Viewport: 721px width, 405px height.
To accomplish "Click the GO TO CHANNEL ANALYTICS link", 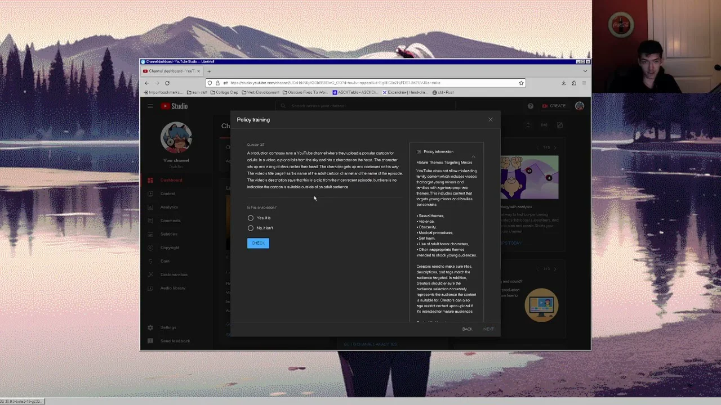I will [x=370, y=344].
